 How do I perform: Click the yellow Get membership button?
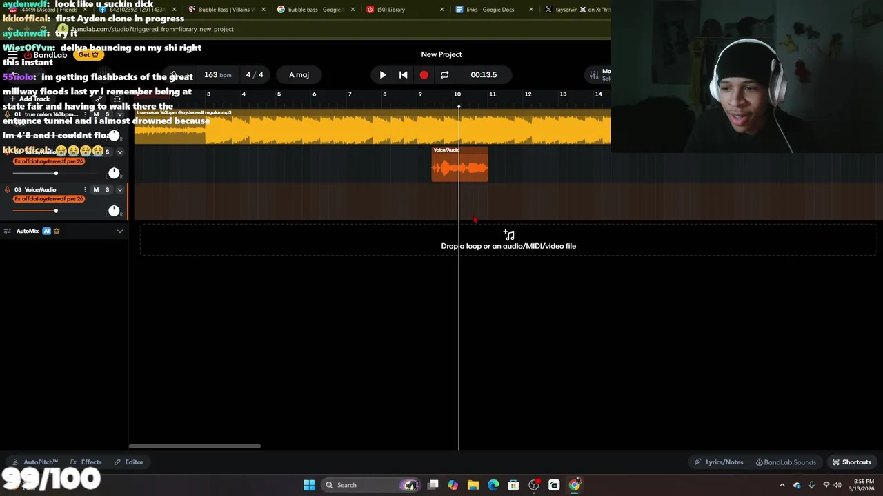(x=88, y=54)
